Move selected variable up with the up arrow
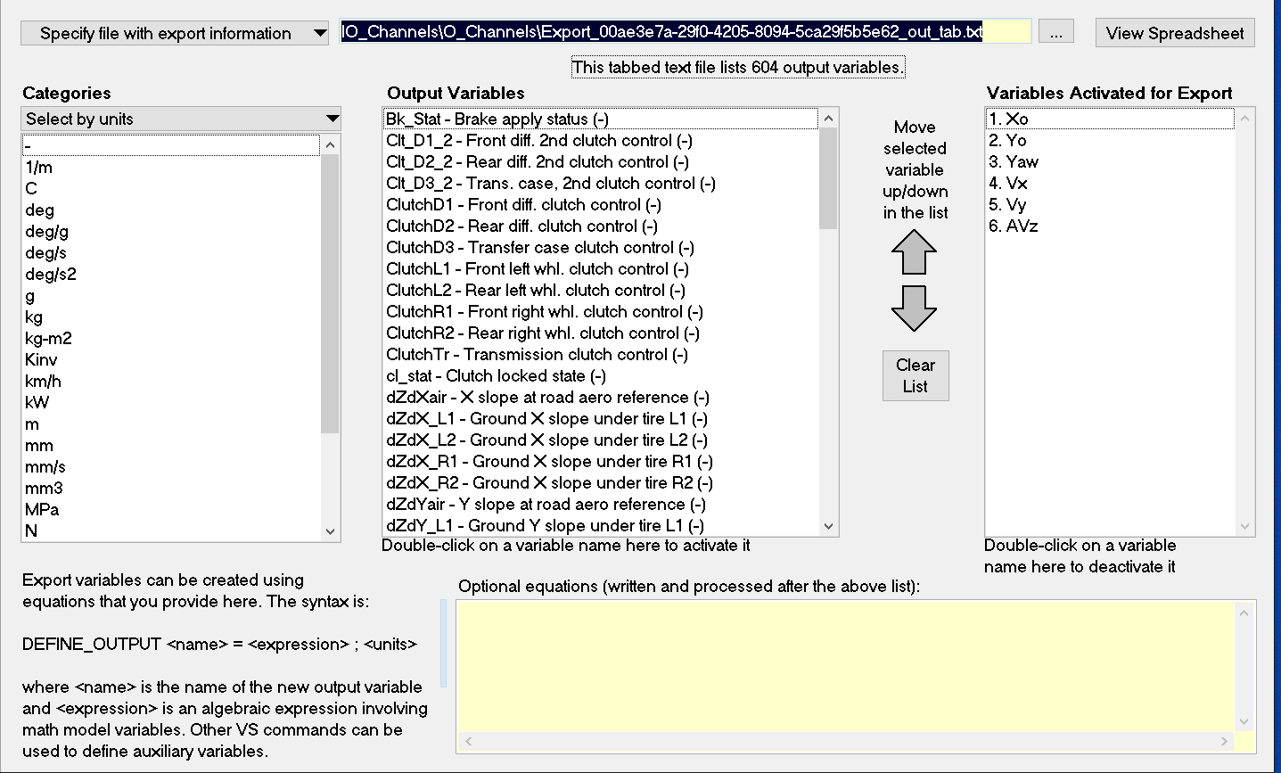 [914, 252]
